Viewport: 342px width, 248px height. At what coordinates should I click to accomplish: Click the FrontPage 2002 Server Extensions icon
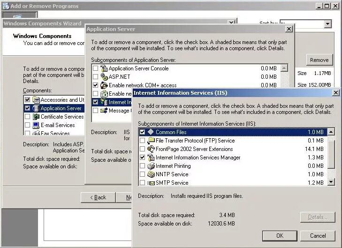(x=151, y=149)
